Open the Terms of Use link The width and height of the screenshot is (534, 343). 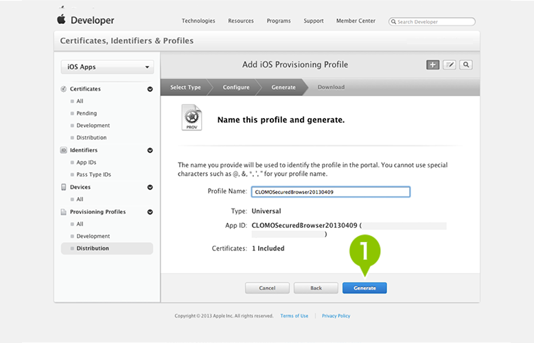[x=294, y=316]
